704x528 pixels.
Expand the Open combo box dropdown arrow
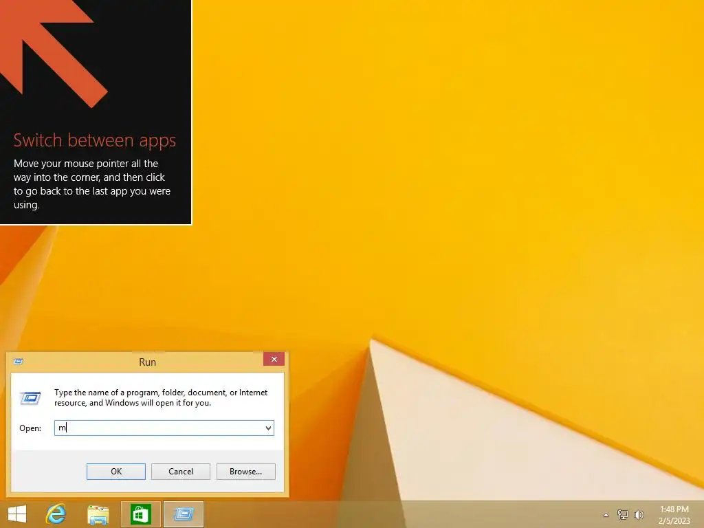pyautogui.click(x=268, y=428)
